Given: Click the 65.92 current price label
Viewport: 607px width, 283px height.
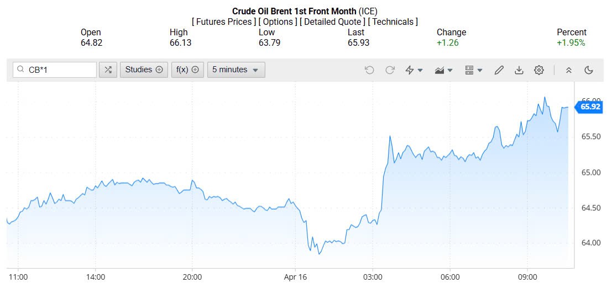Looking at the screenshot, I should [x=590, y=107].
